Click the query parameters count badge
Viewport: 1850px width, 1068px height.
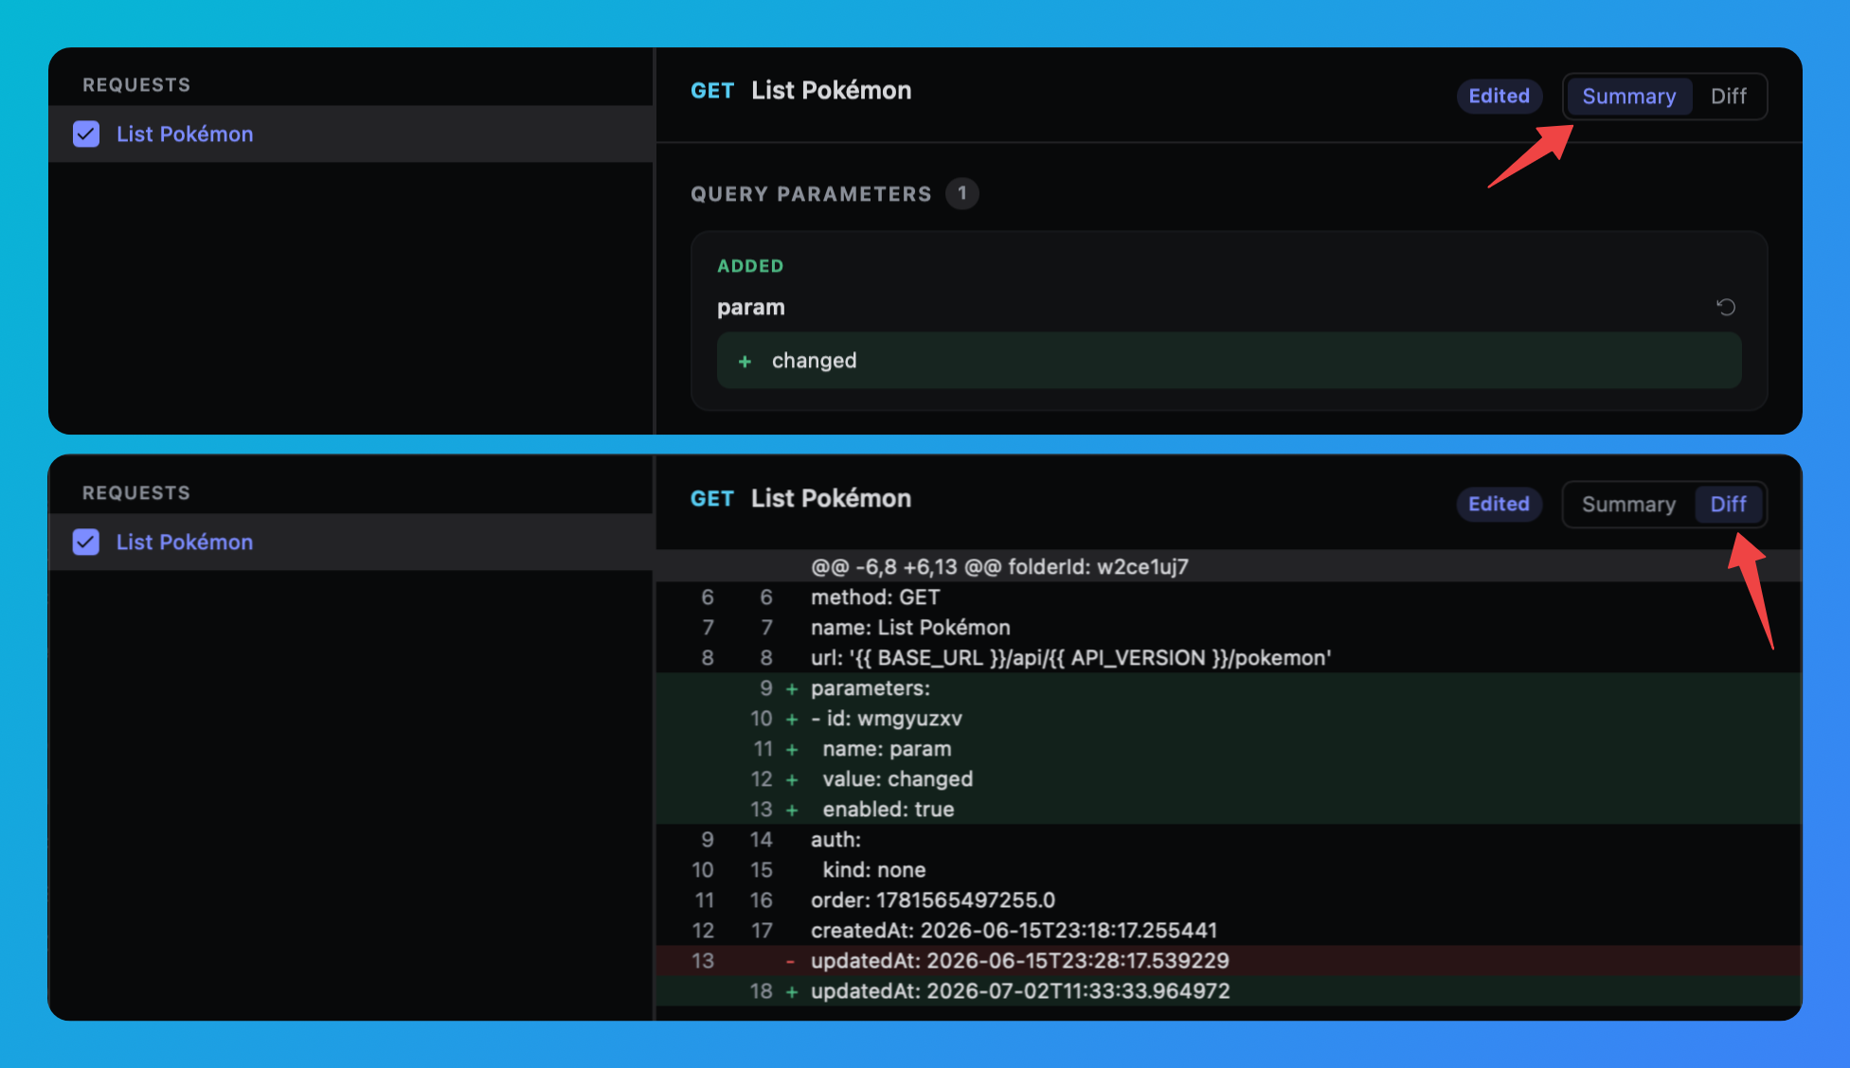pyautogui.click(x=961, y=193)
